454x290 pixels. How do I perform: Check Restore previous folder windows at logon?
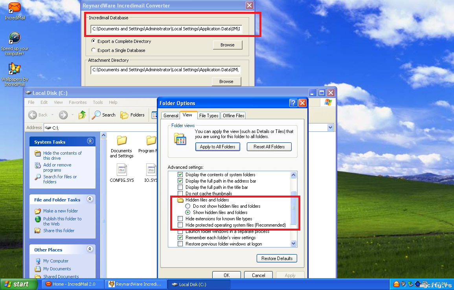pyautogui.click(x=180, y=244)
